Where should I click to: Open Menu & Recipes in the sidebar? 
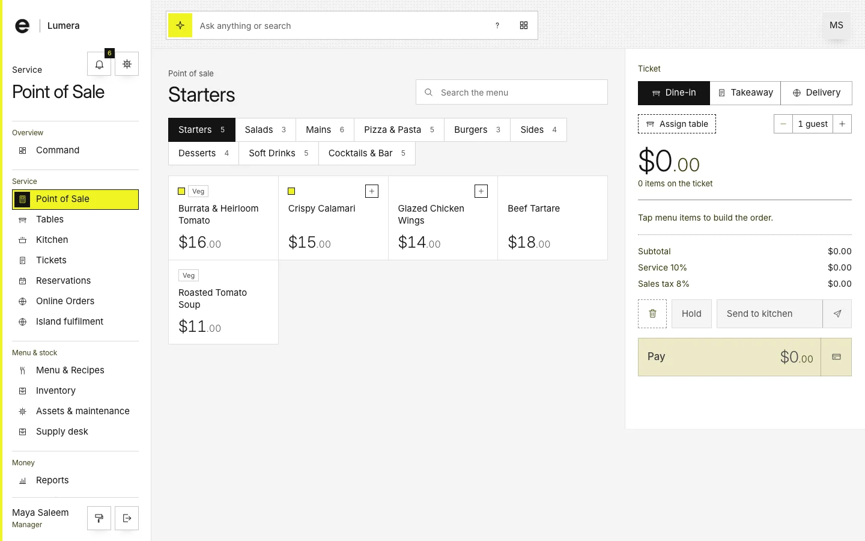(75, 370)
